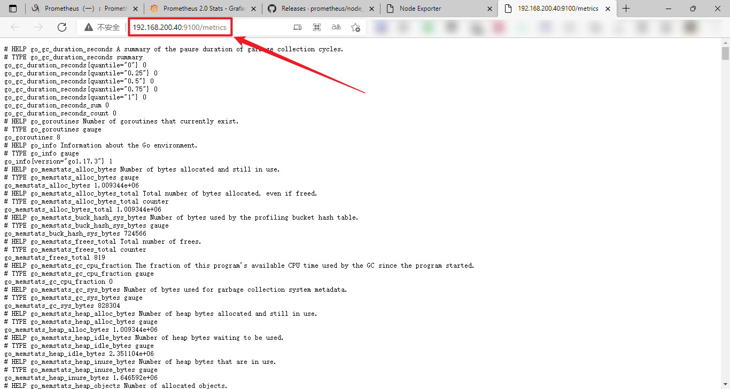The width and height of the screenshot is (730, 389).
Task: Click 'go_memstats_buck_hash_sys_bytes 724566' line
Action: (75, 234)
